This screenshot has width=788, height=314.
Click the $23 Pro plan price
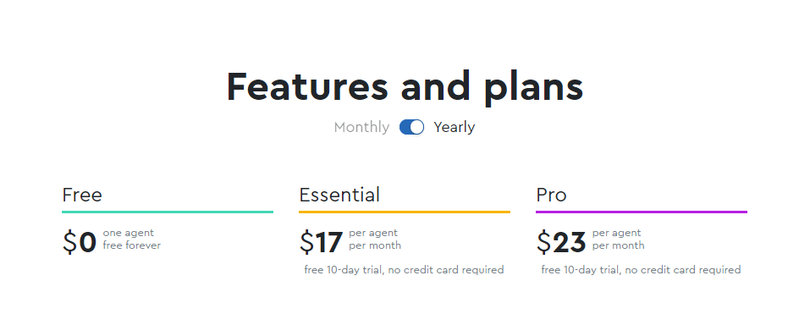(x=561, y=242)
